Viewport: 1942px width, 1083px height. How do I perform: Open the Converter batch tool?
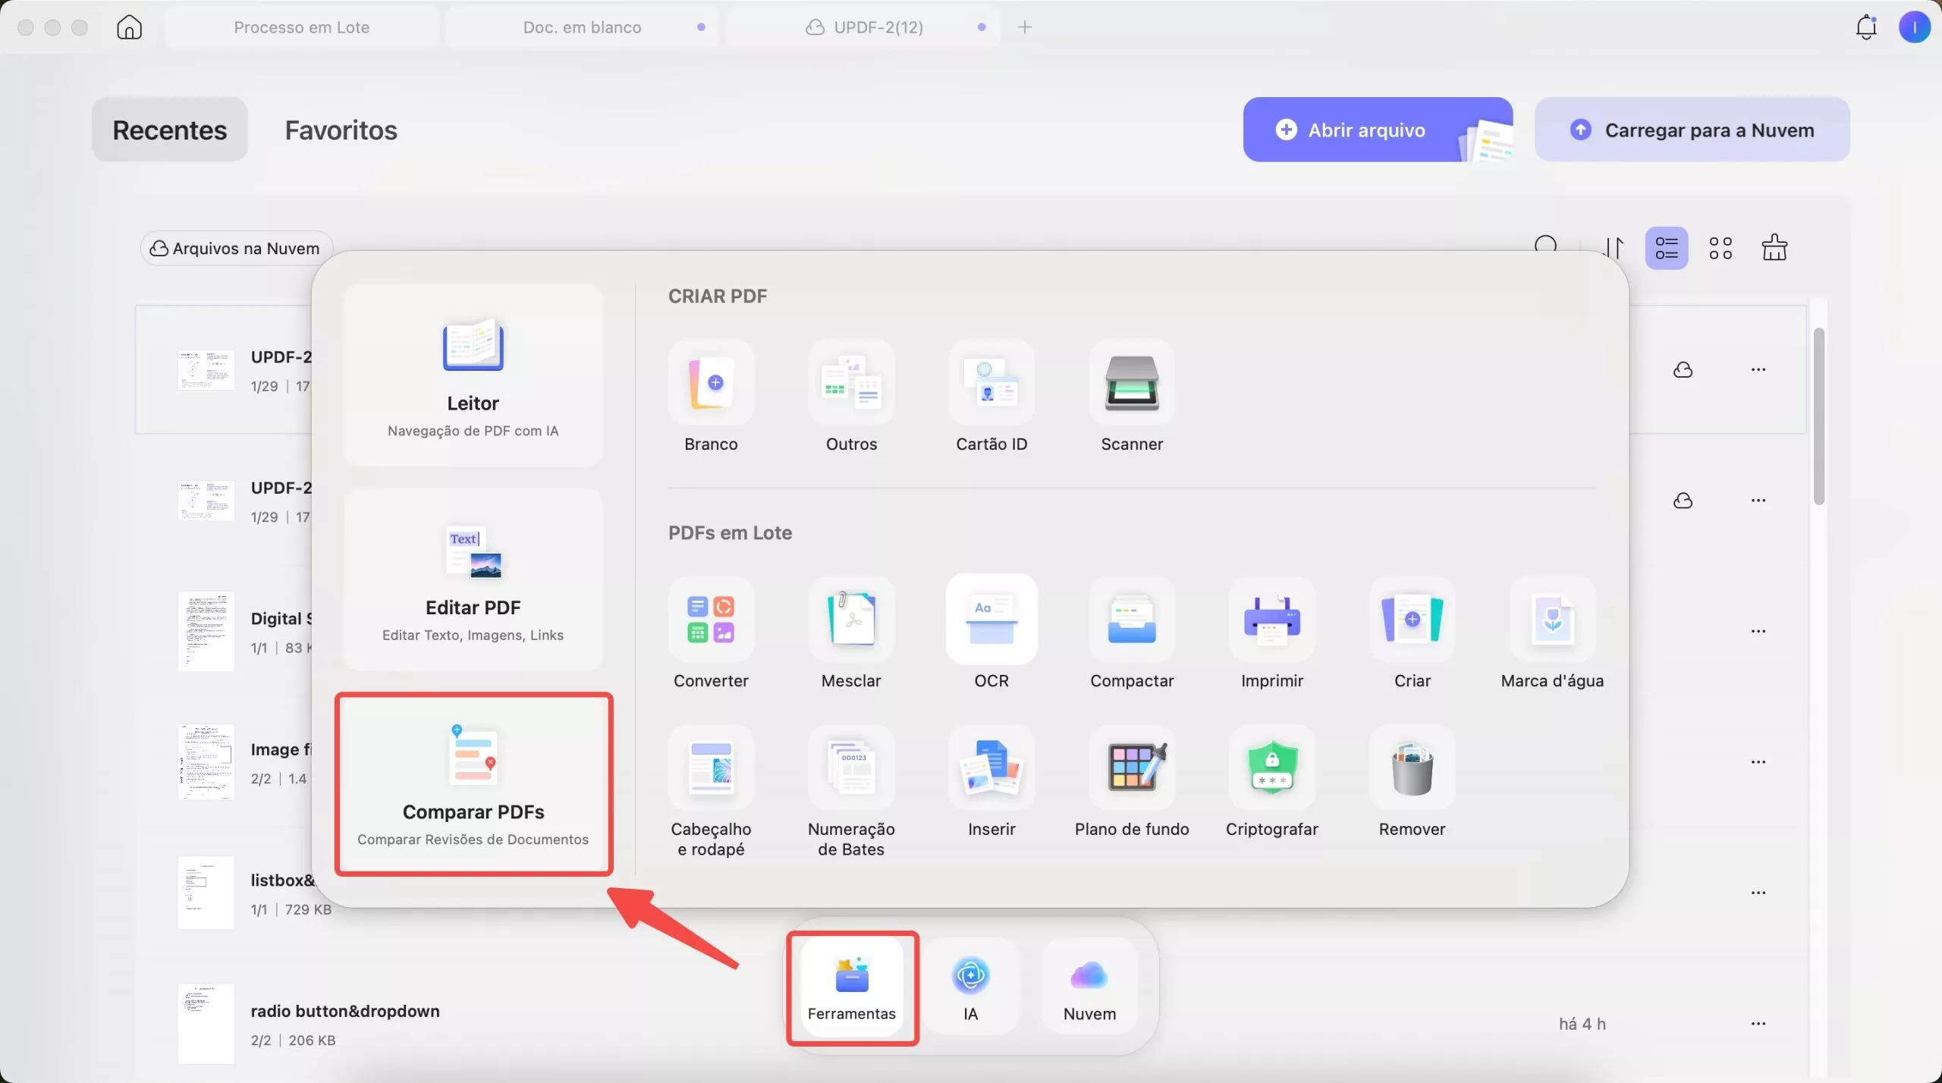pos(710,620)
